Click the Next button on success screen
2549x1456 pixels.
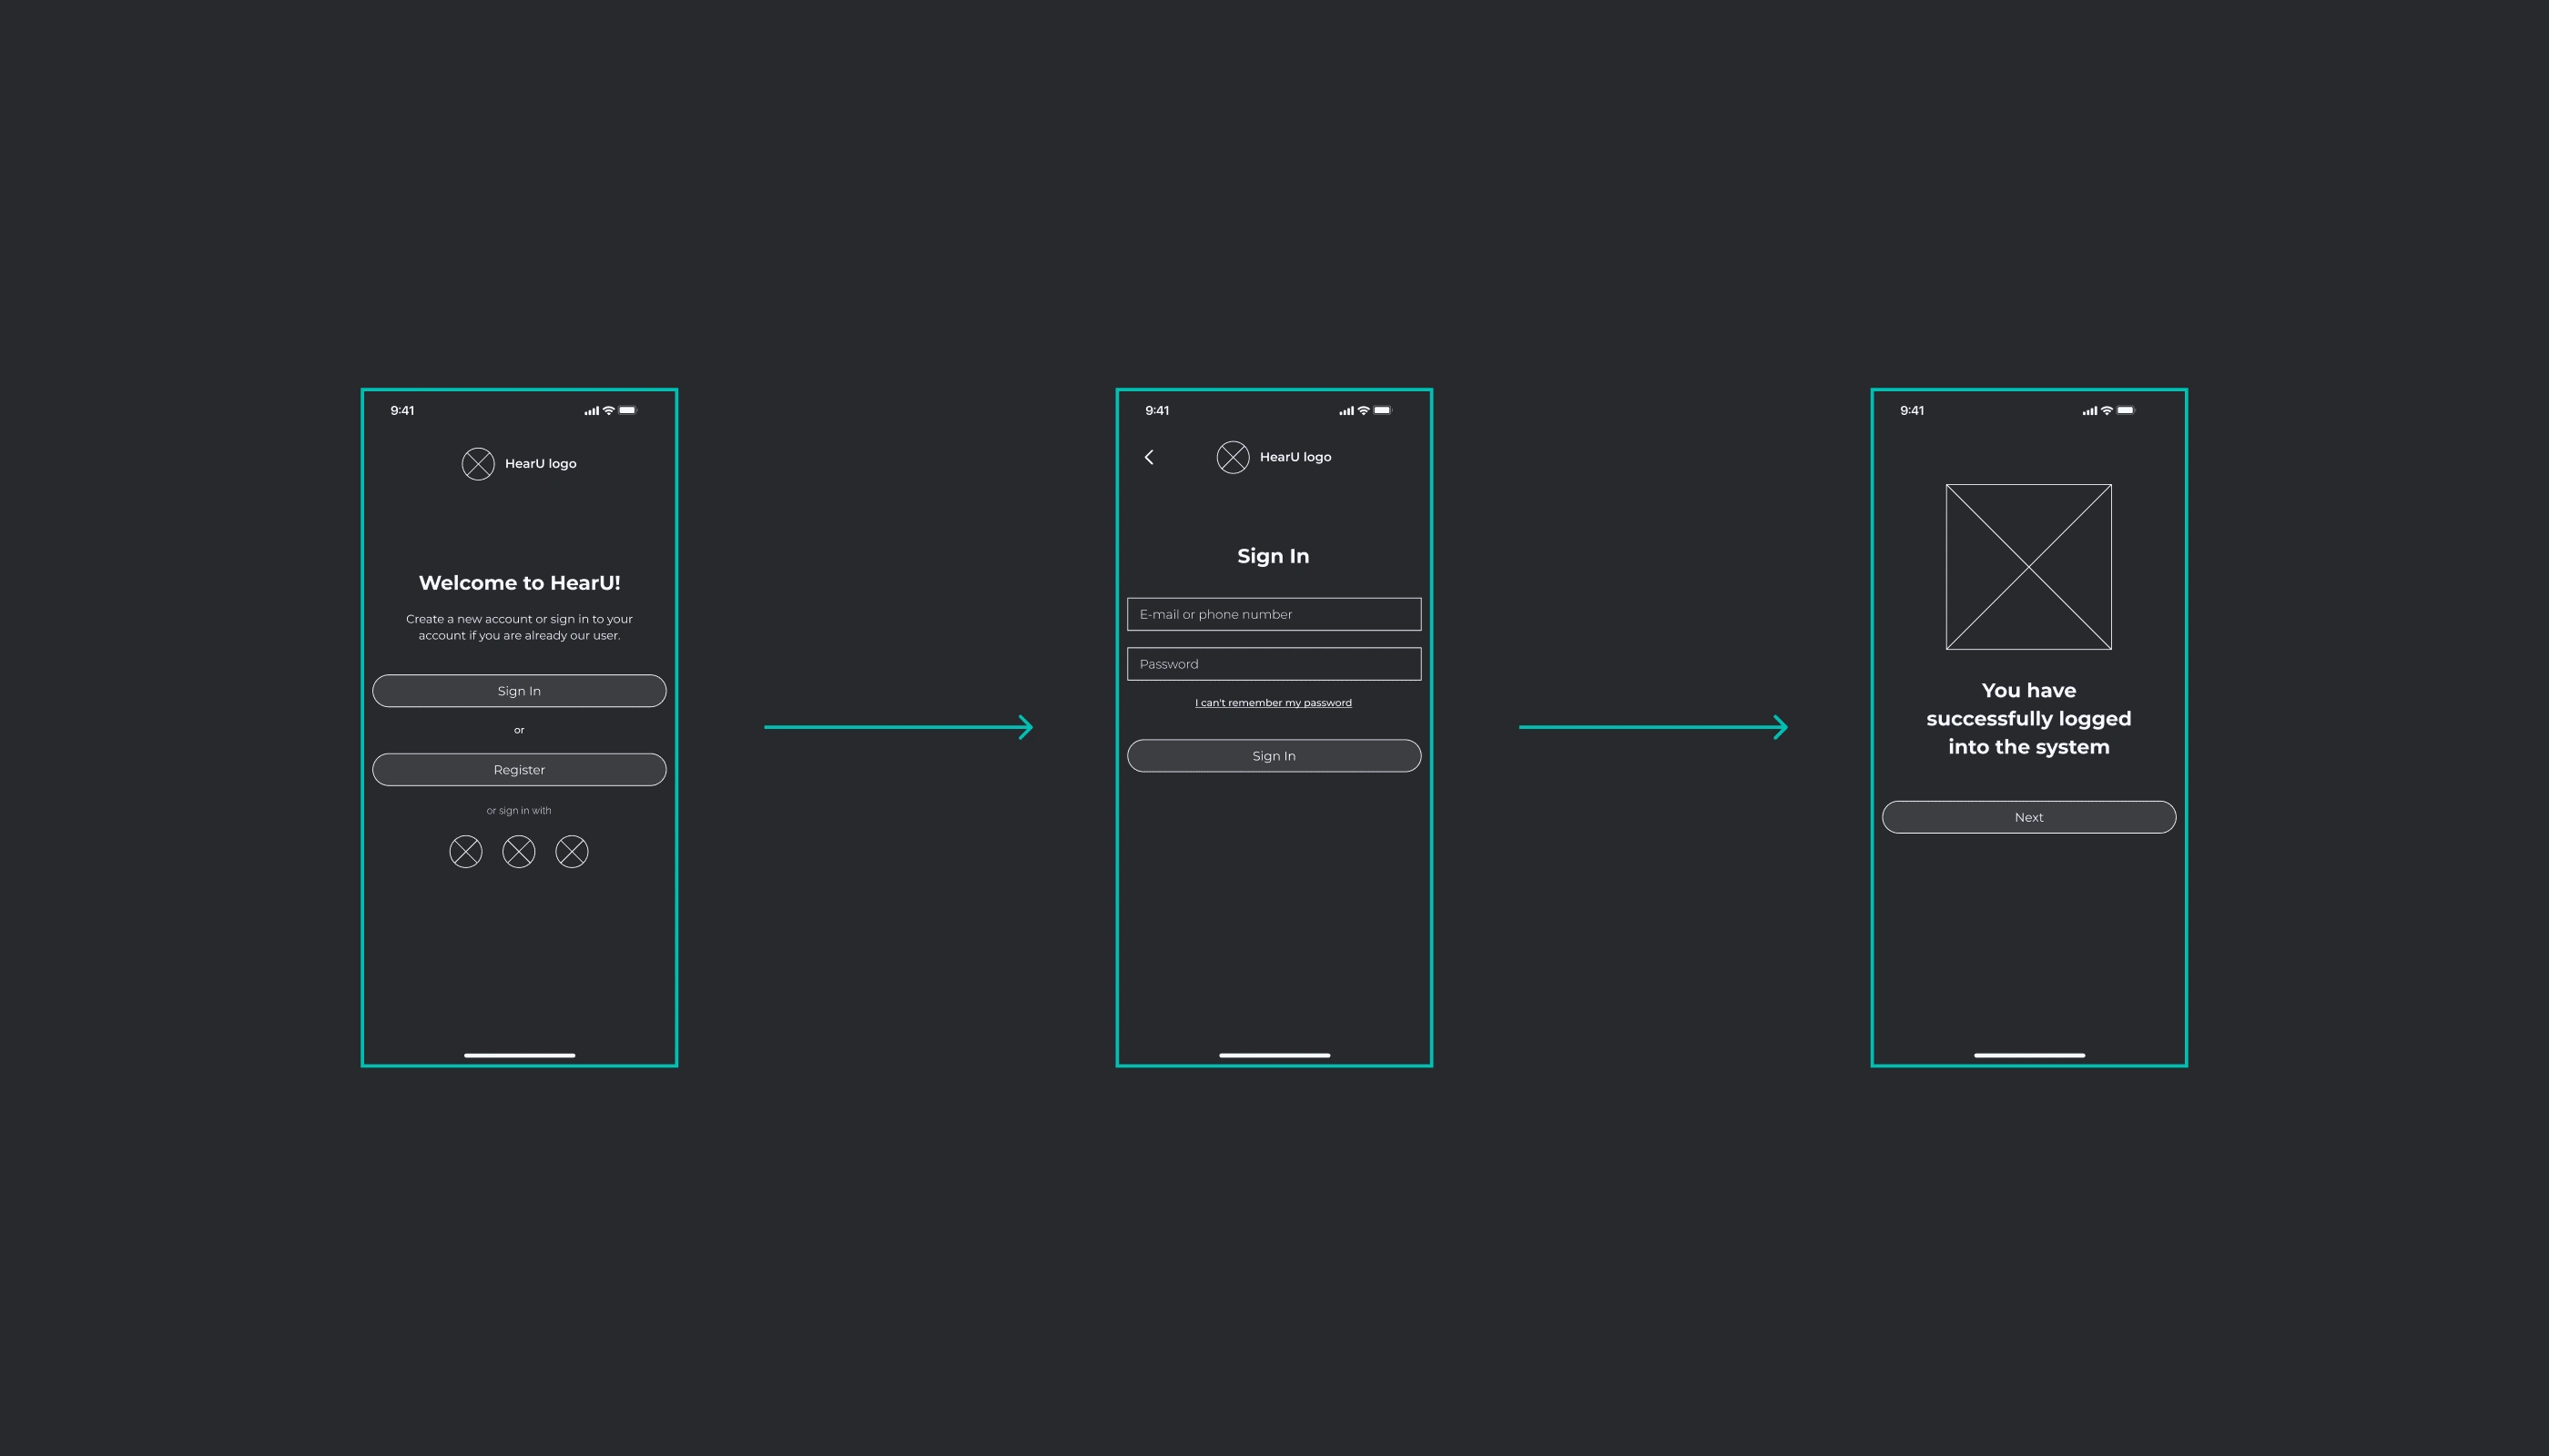2029,815
